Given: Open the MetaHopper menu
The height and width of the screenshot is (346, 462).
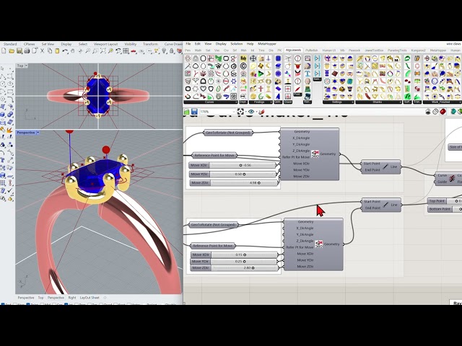Looking at the screenshot, I should 267,44.
